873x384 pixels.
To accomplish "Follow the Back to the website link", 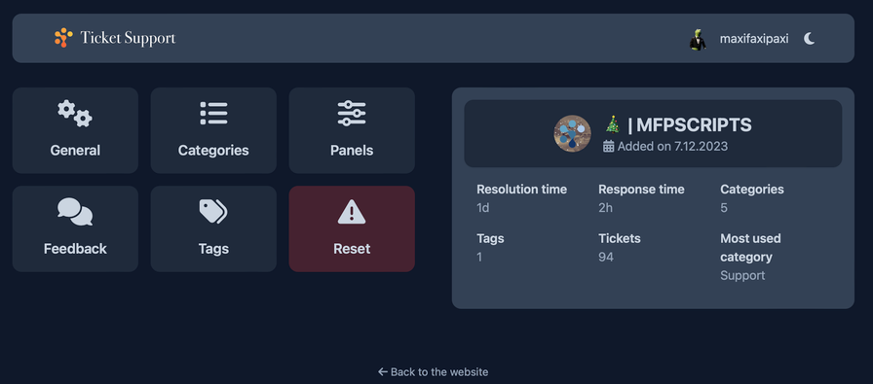I will coord(434,371).
